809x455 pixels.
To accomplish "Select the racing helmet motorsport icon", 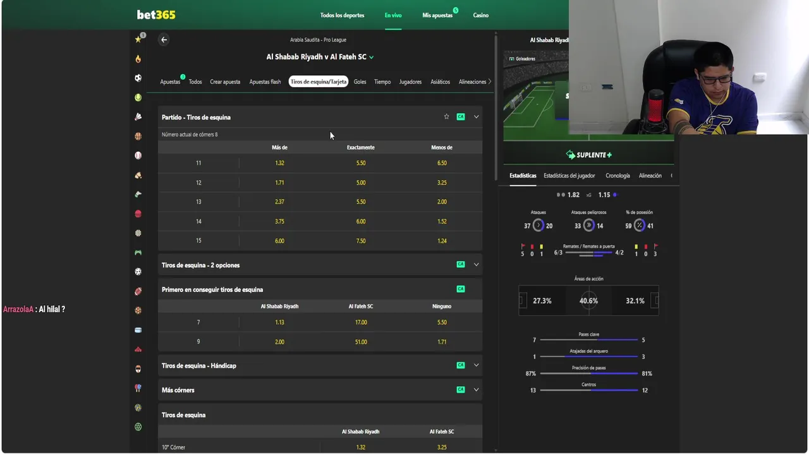I will click(x=138, y=369).
